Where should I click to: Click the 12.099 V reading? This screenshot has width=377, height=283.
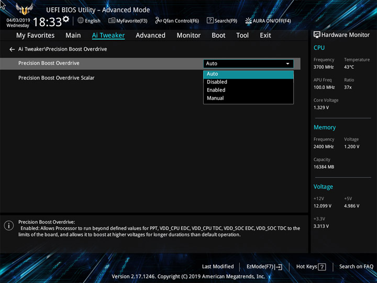pos(323,206)
